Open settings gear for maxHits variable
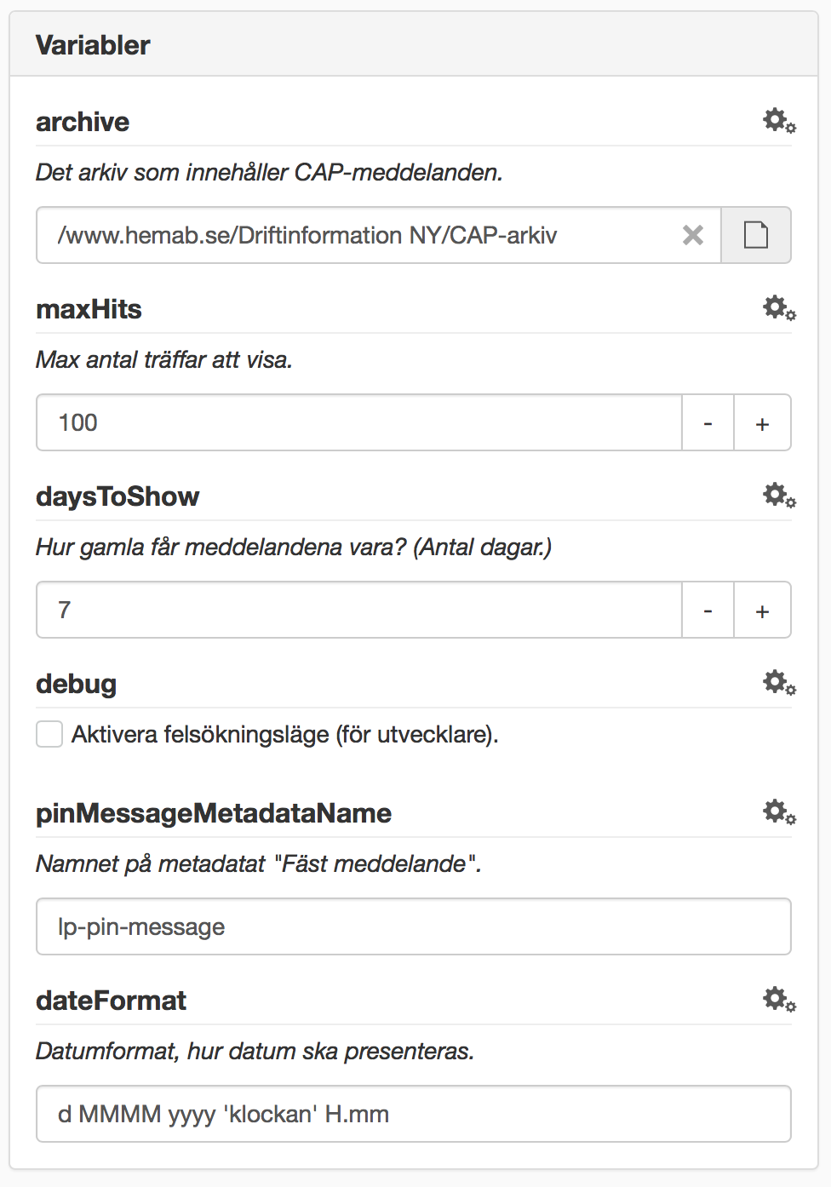This screenshot has height=1187, width=831. (x=778, y=308)
